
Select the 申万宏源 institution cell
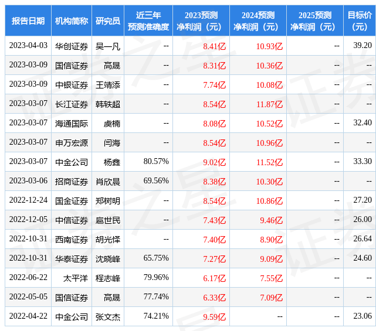[72, 143]
